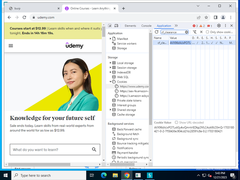The height and width of the screenshot is (180, 240).
Task: Open Storage item under Application section
Action: (122, 48)
